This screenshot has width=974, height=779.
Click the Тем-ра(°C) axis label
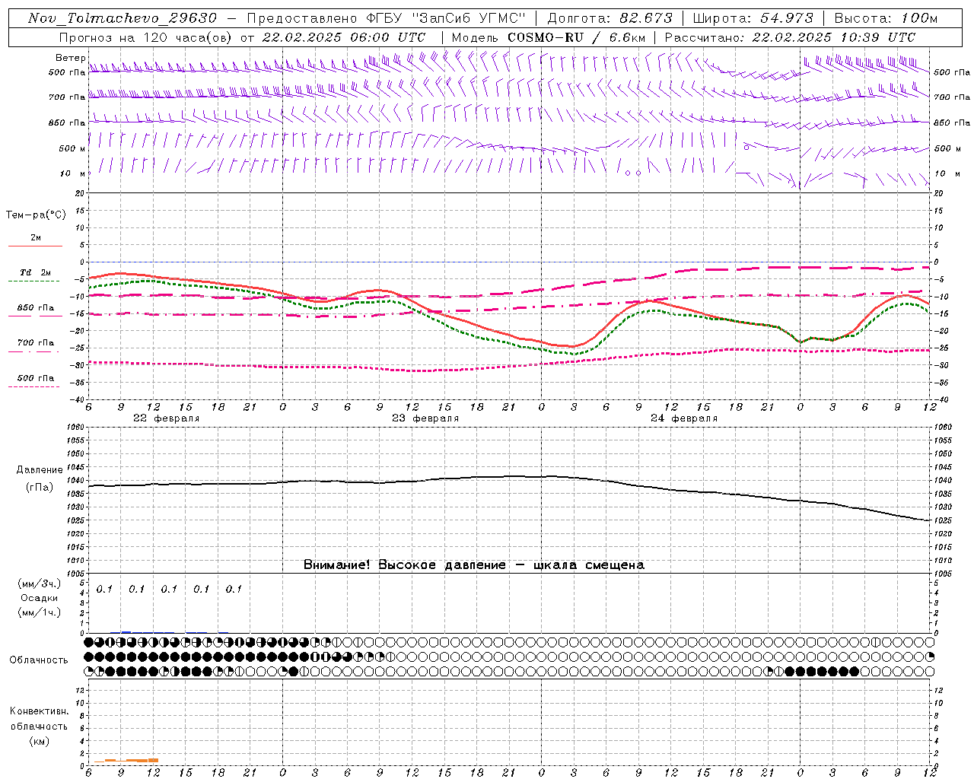pyautogui.click(x=36, y=215)
